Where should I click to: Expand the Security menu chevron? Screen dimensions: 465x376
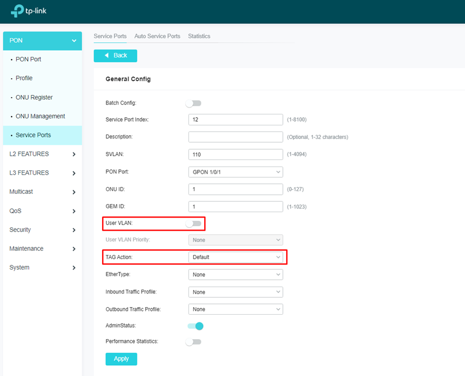(x=74, y=230)
